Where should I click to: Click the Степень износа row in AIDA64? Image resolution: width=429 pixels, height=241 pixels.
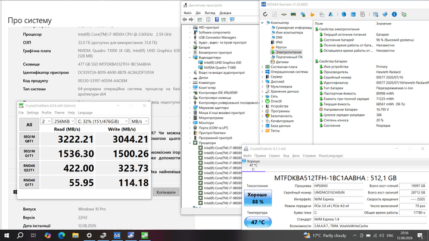pyautogui.click(x=372, y=120)
